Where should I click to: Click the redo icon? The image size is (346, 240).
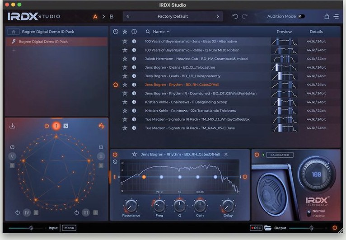coord(245,16)
